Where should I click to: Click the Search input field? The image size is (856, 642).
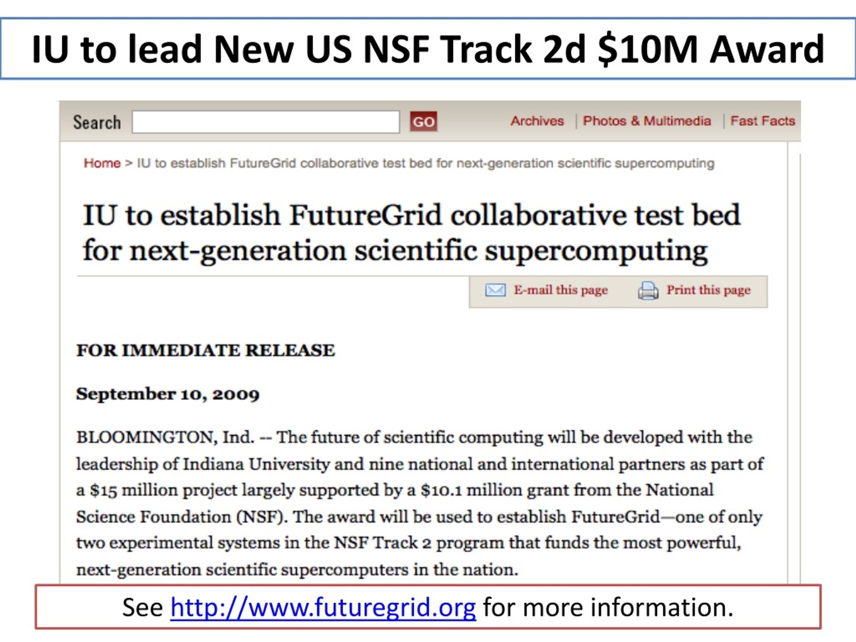(x=265, y=122)
